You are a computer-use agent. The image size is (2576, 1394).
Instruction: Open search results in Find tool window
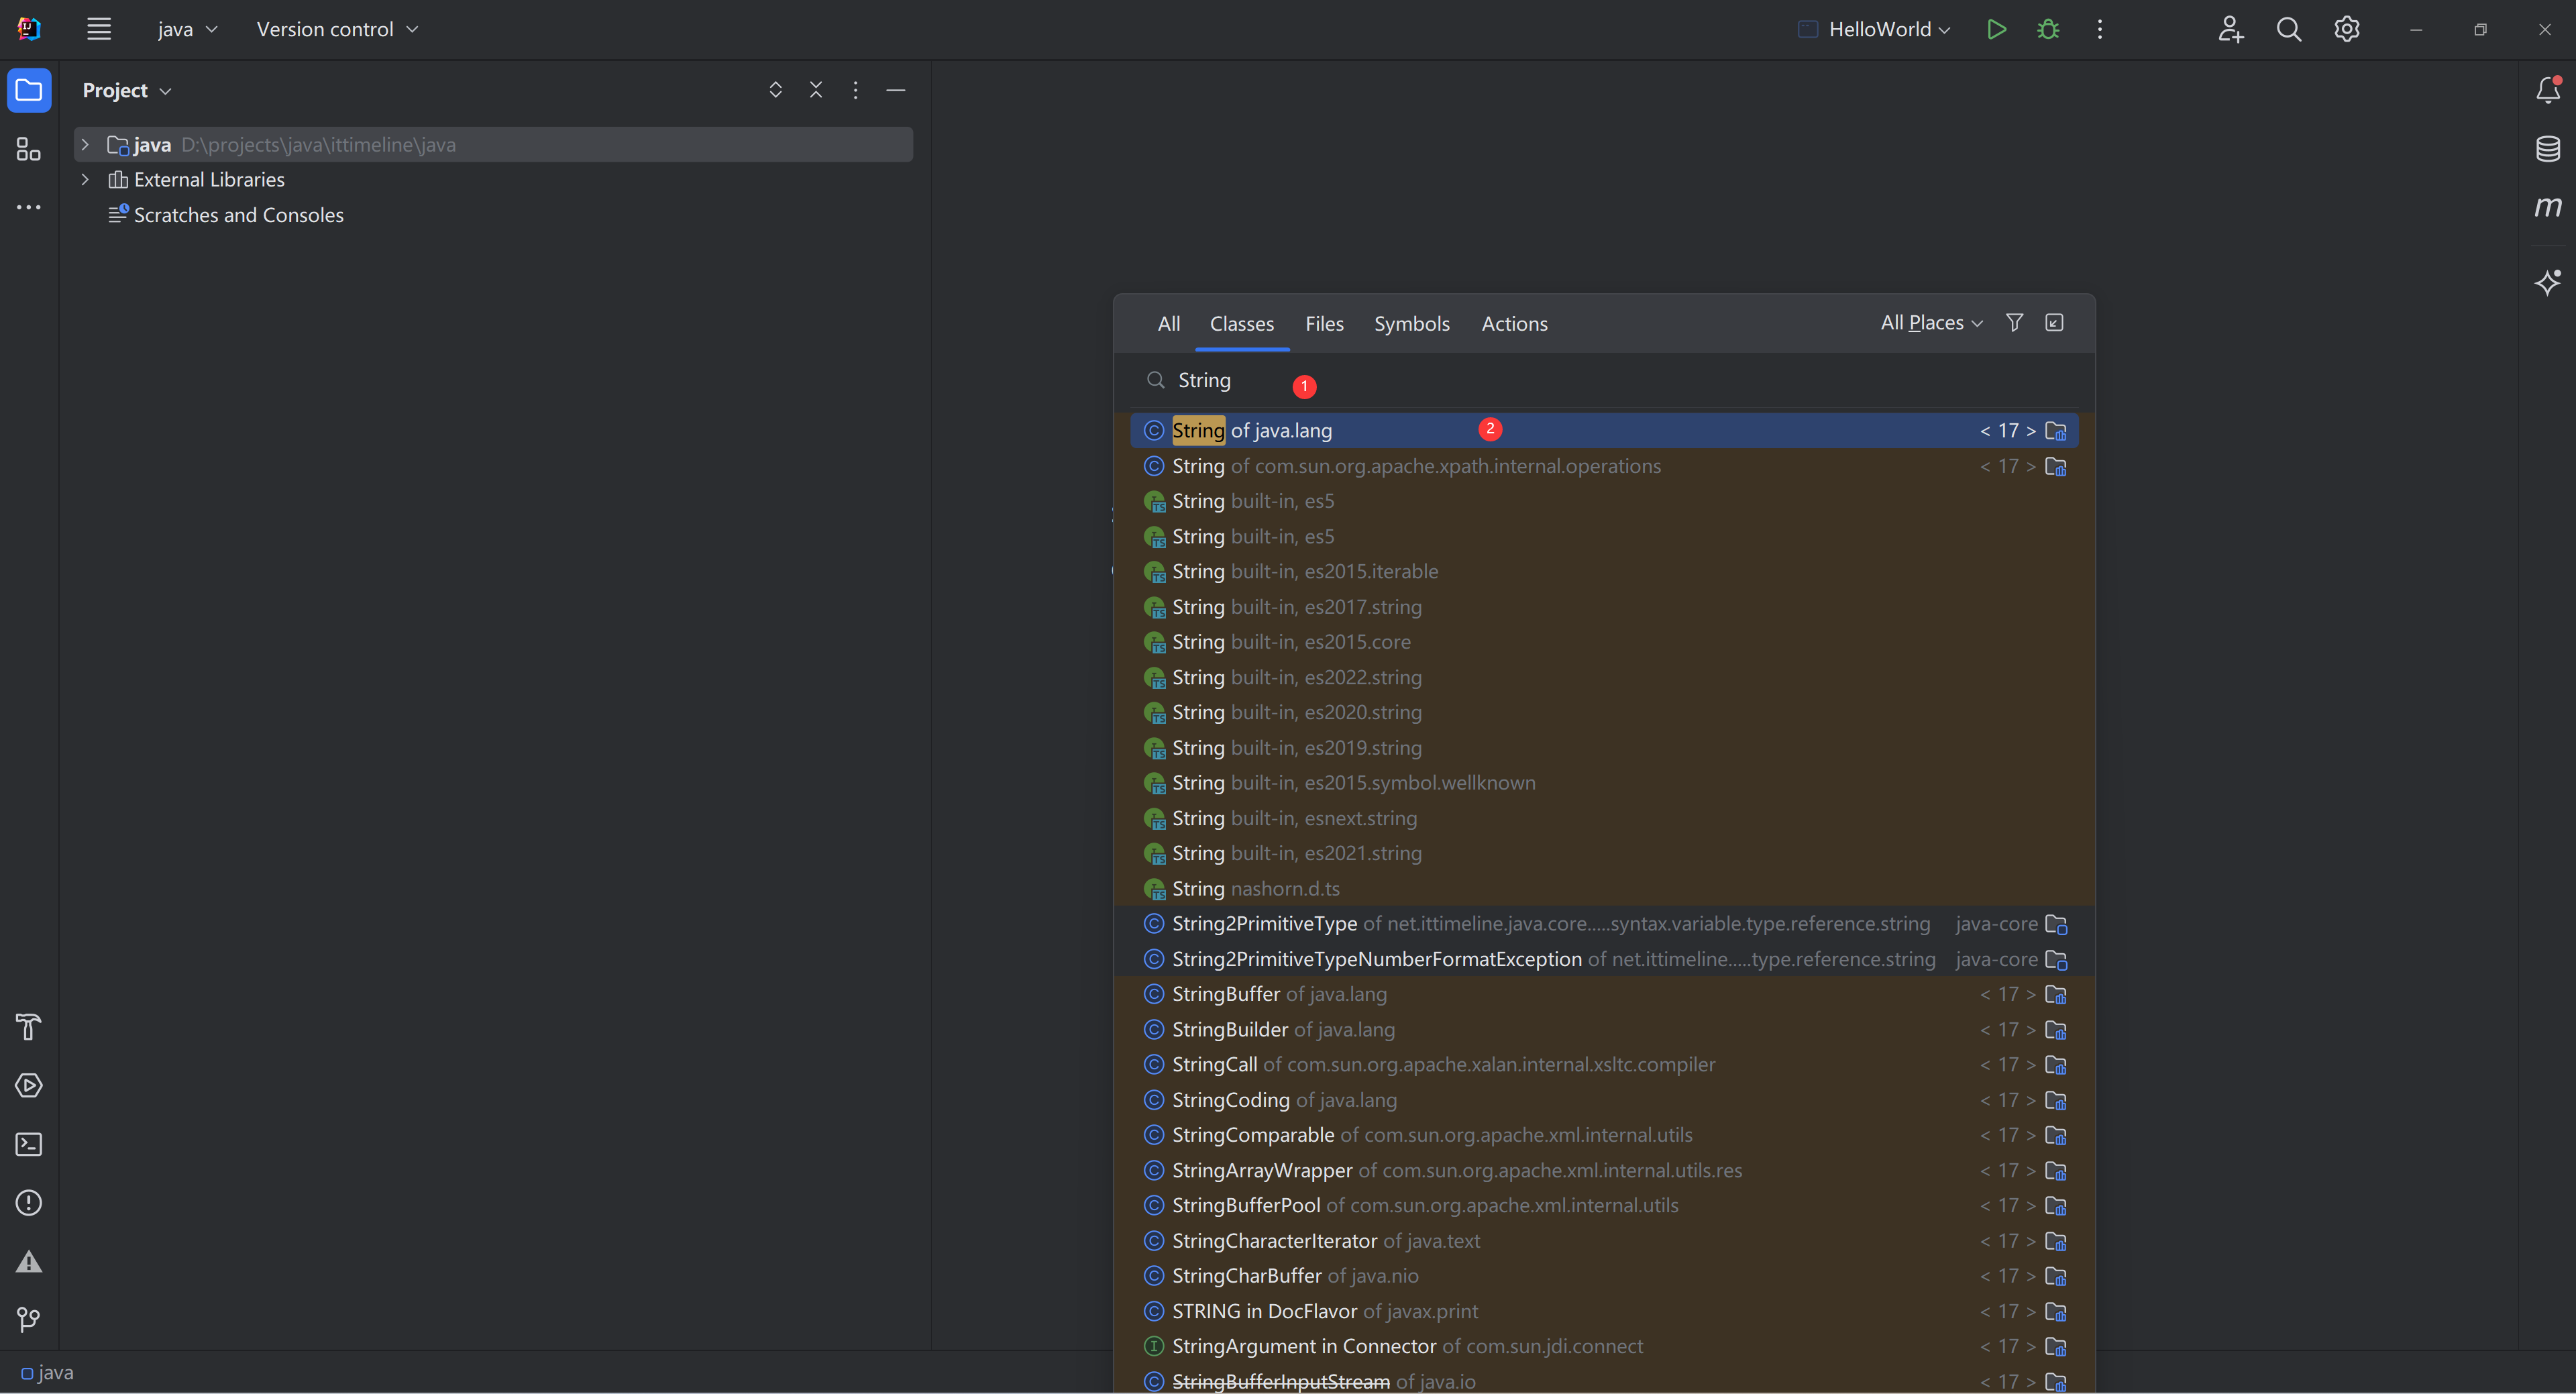[x=2054, y=322]
